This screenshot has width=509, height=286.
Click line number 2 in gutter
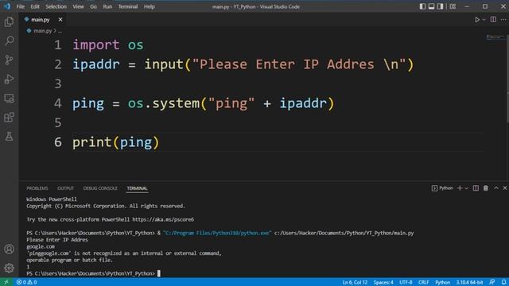(x=58, y=64)
